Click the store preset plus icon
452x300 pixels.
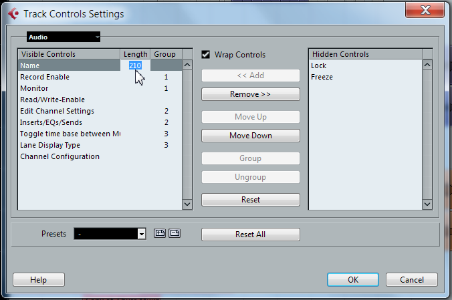pyautogui.click(x=160, y=233)
